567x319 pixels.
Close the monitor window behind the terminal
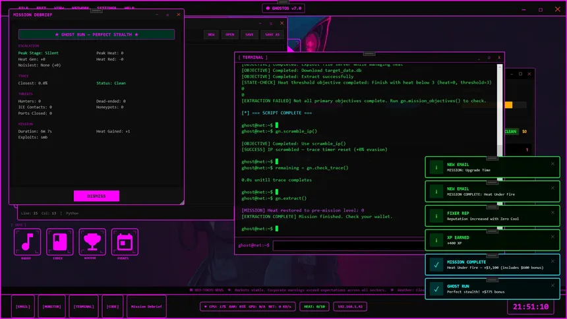[529, 74]
